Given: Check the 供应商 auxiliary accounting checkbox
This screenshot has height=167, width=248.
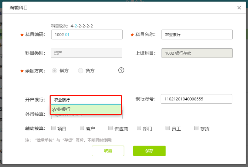Looking at the screenshot, I should pyautogui.click(x=111, y=128).
